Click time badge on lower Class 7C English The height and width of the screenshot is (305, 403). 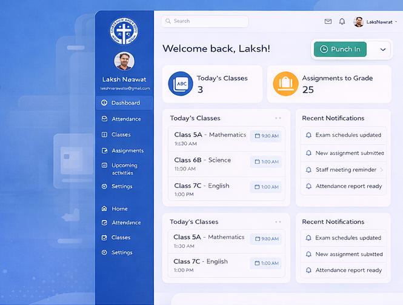pos(266,263)
